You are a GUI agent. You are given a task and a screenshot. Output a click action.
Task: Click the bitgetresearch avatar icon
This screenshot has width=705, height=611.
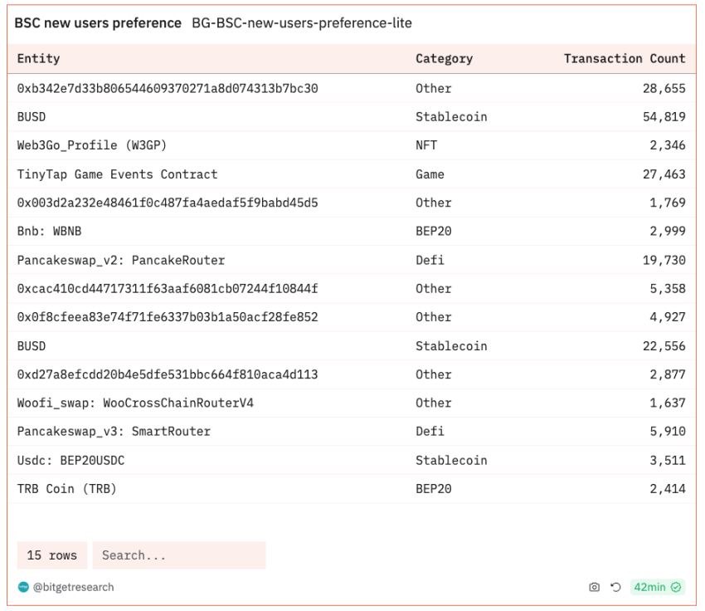coord(23,587)
